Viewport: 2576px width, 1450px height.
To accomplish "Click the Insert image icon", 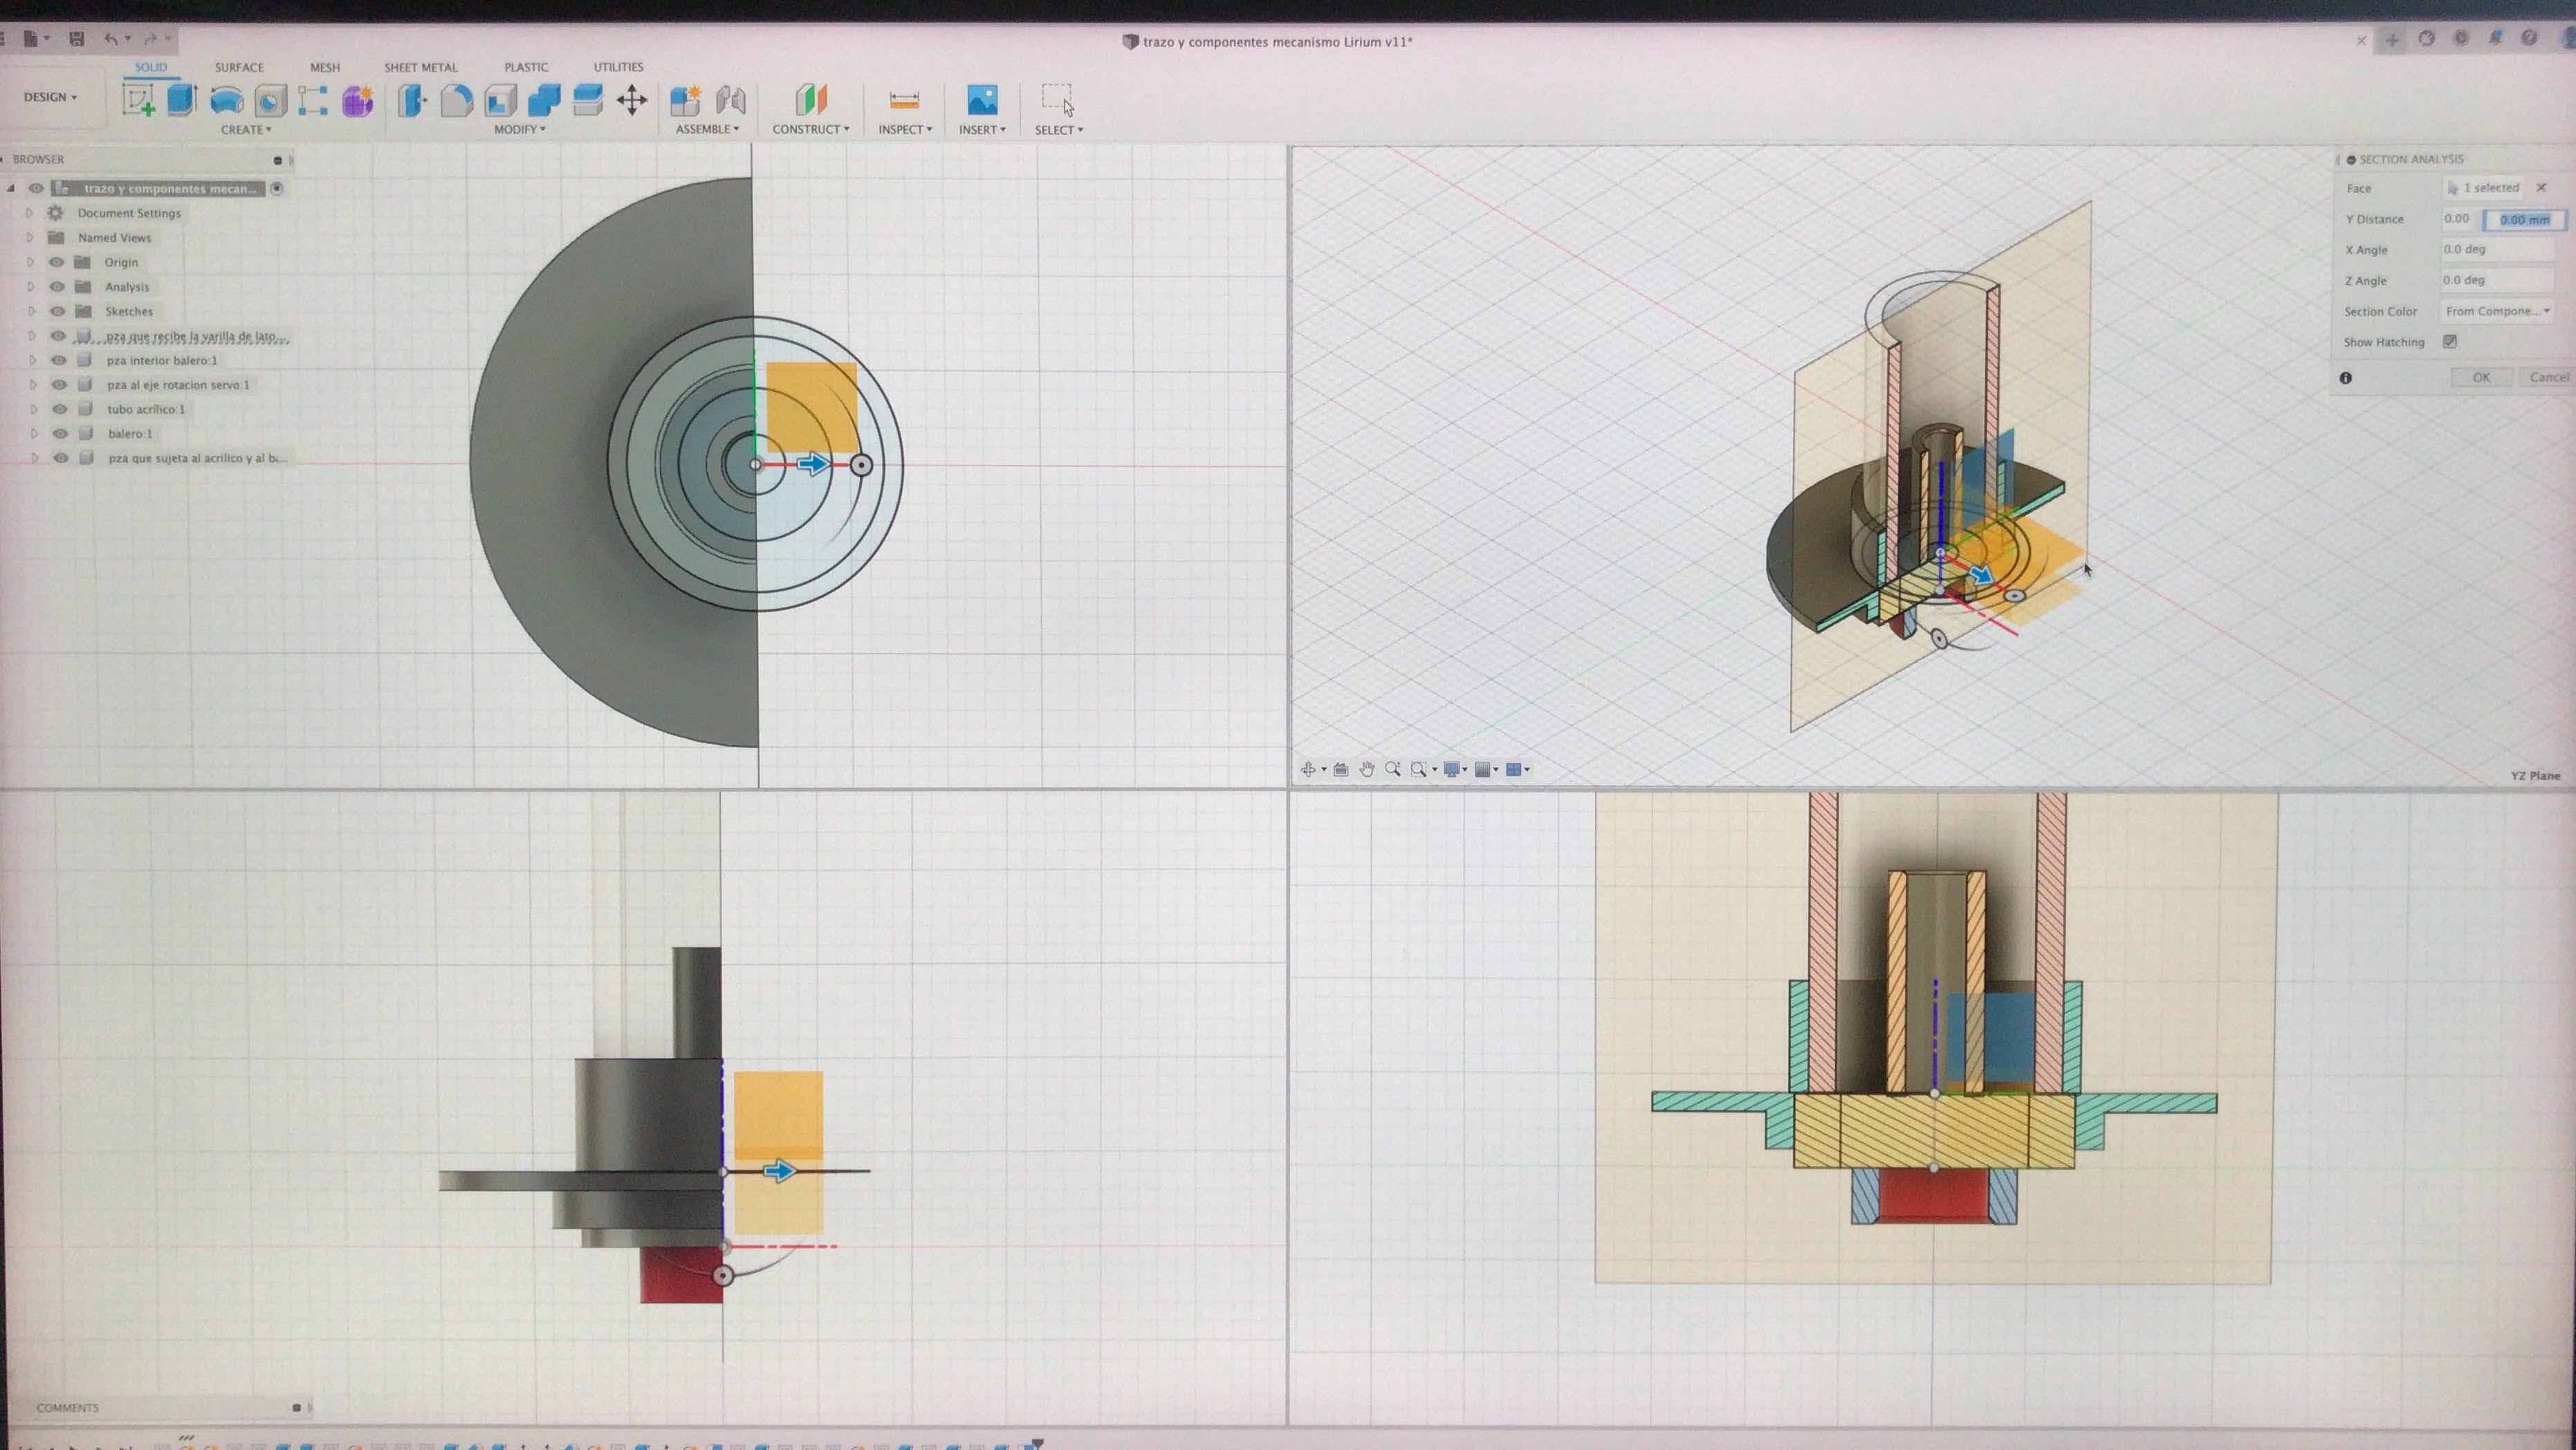I will [x=982, y=100].
